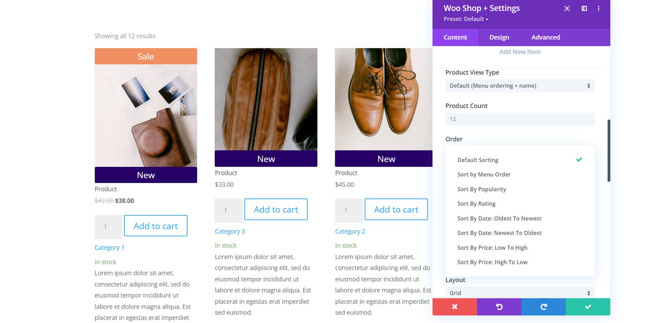Select Sort By Popularity ordering
Viewport: 651px width, 323px height.
pos(481,189)
